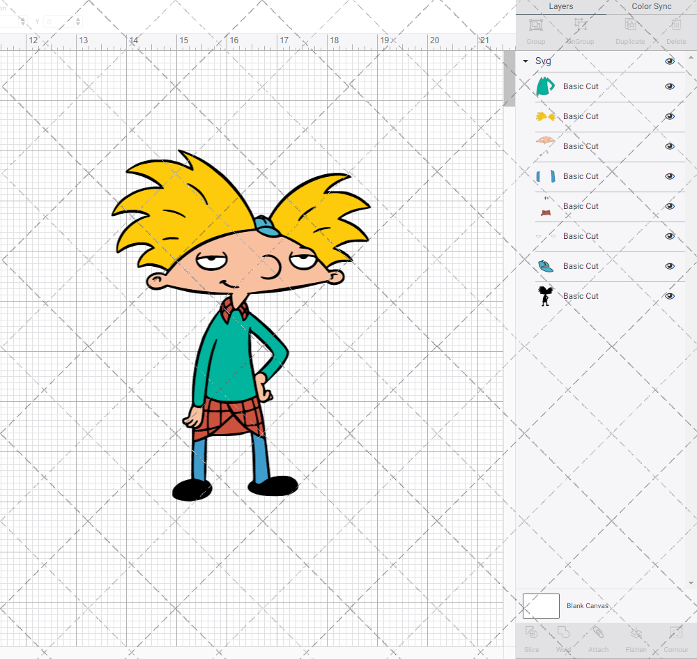Click the Svg group name
The width and height of the screenshot is (697, 659).
point(543,61)
